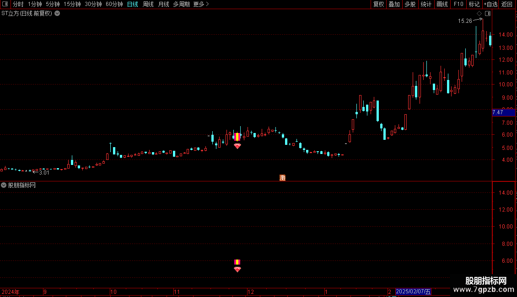Switch to 日线 daily chart
The height and width of the screenshot is (297, 517).
tap(133, 4)
